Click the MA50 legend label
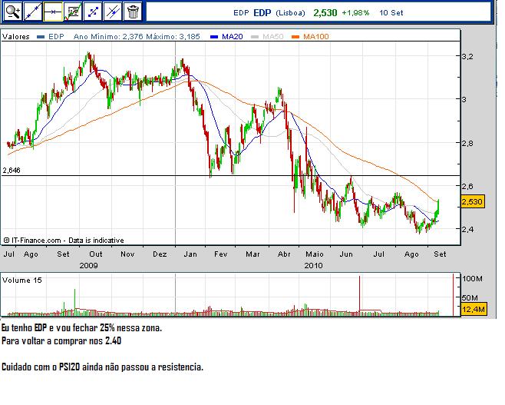Viewport: 505px width, 405px height. pyautogui.click(x=273, y=36)
